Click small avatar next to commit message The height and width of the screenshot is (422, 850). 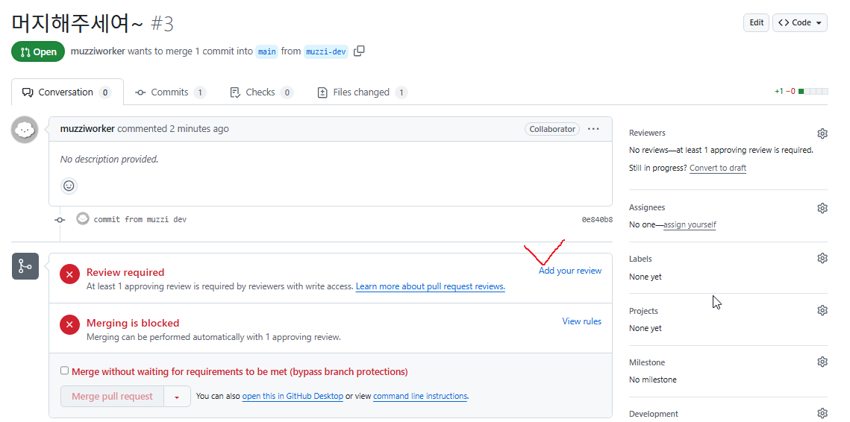click(82, 219)
